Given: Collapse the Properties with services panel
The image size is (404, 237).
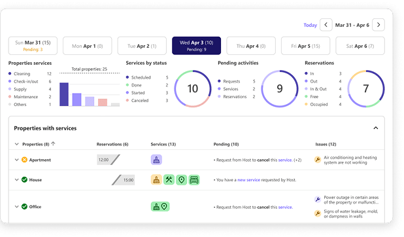Looking at the screenshot, I should pyautogui.click(x=376, y=128).
